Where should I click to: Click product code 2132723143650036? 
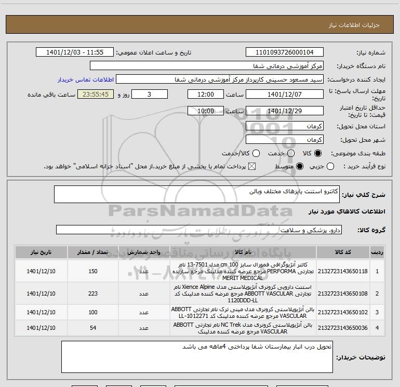[343, 328]
